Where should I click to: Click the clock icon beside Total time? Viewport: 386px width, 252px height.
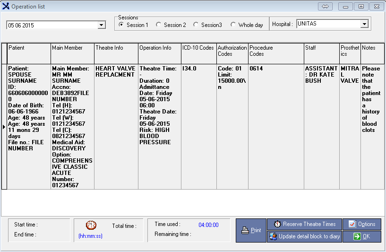[91, 226]
